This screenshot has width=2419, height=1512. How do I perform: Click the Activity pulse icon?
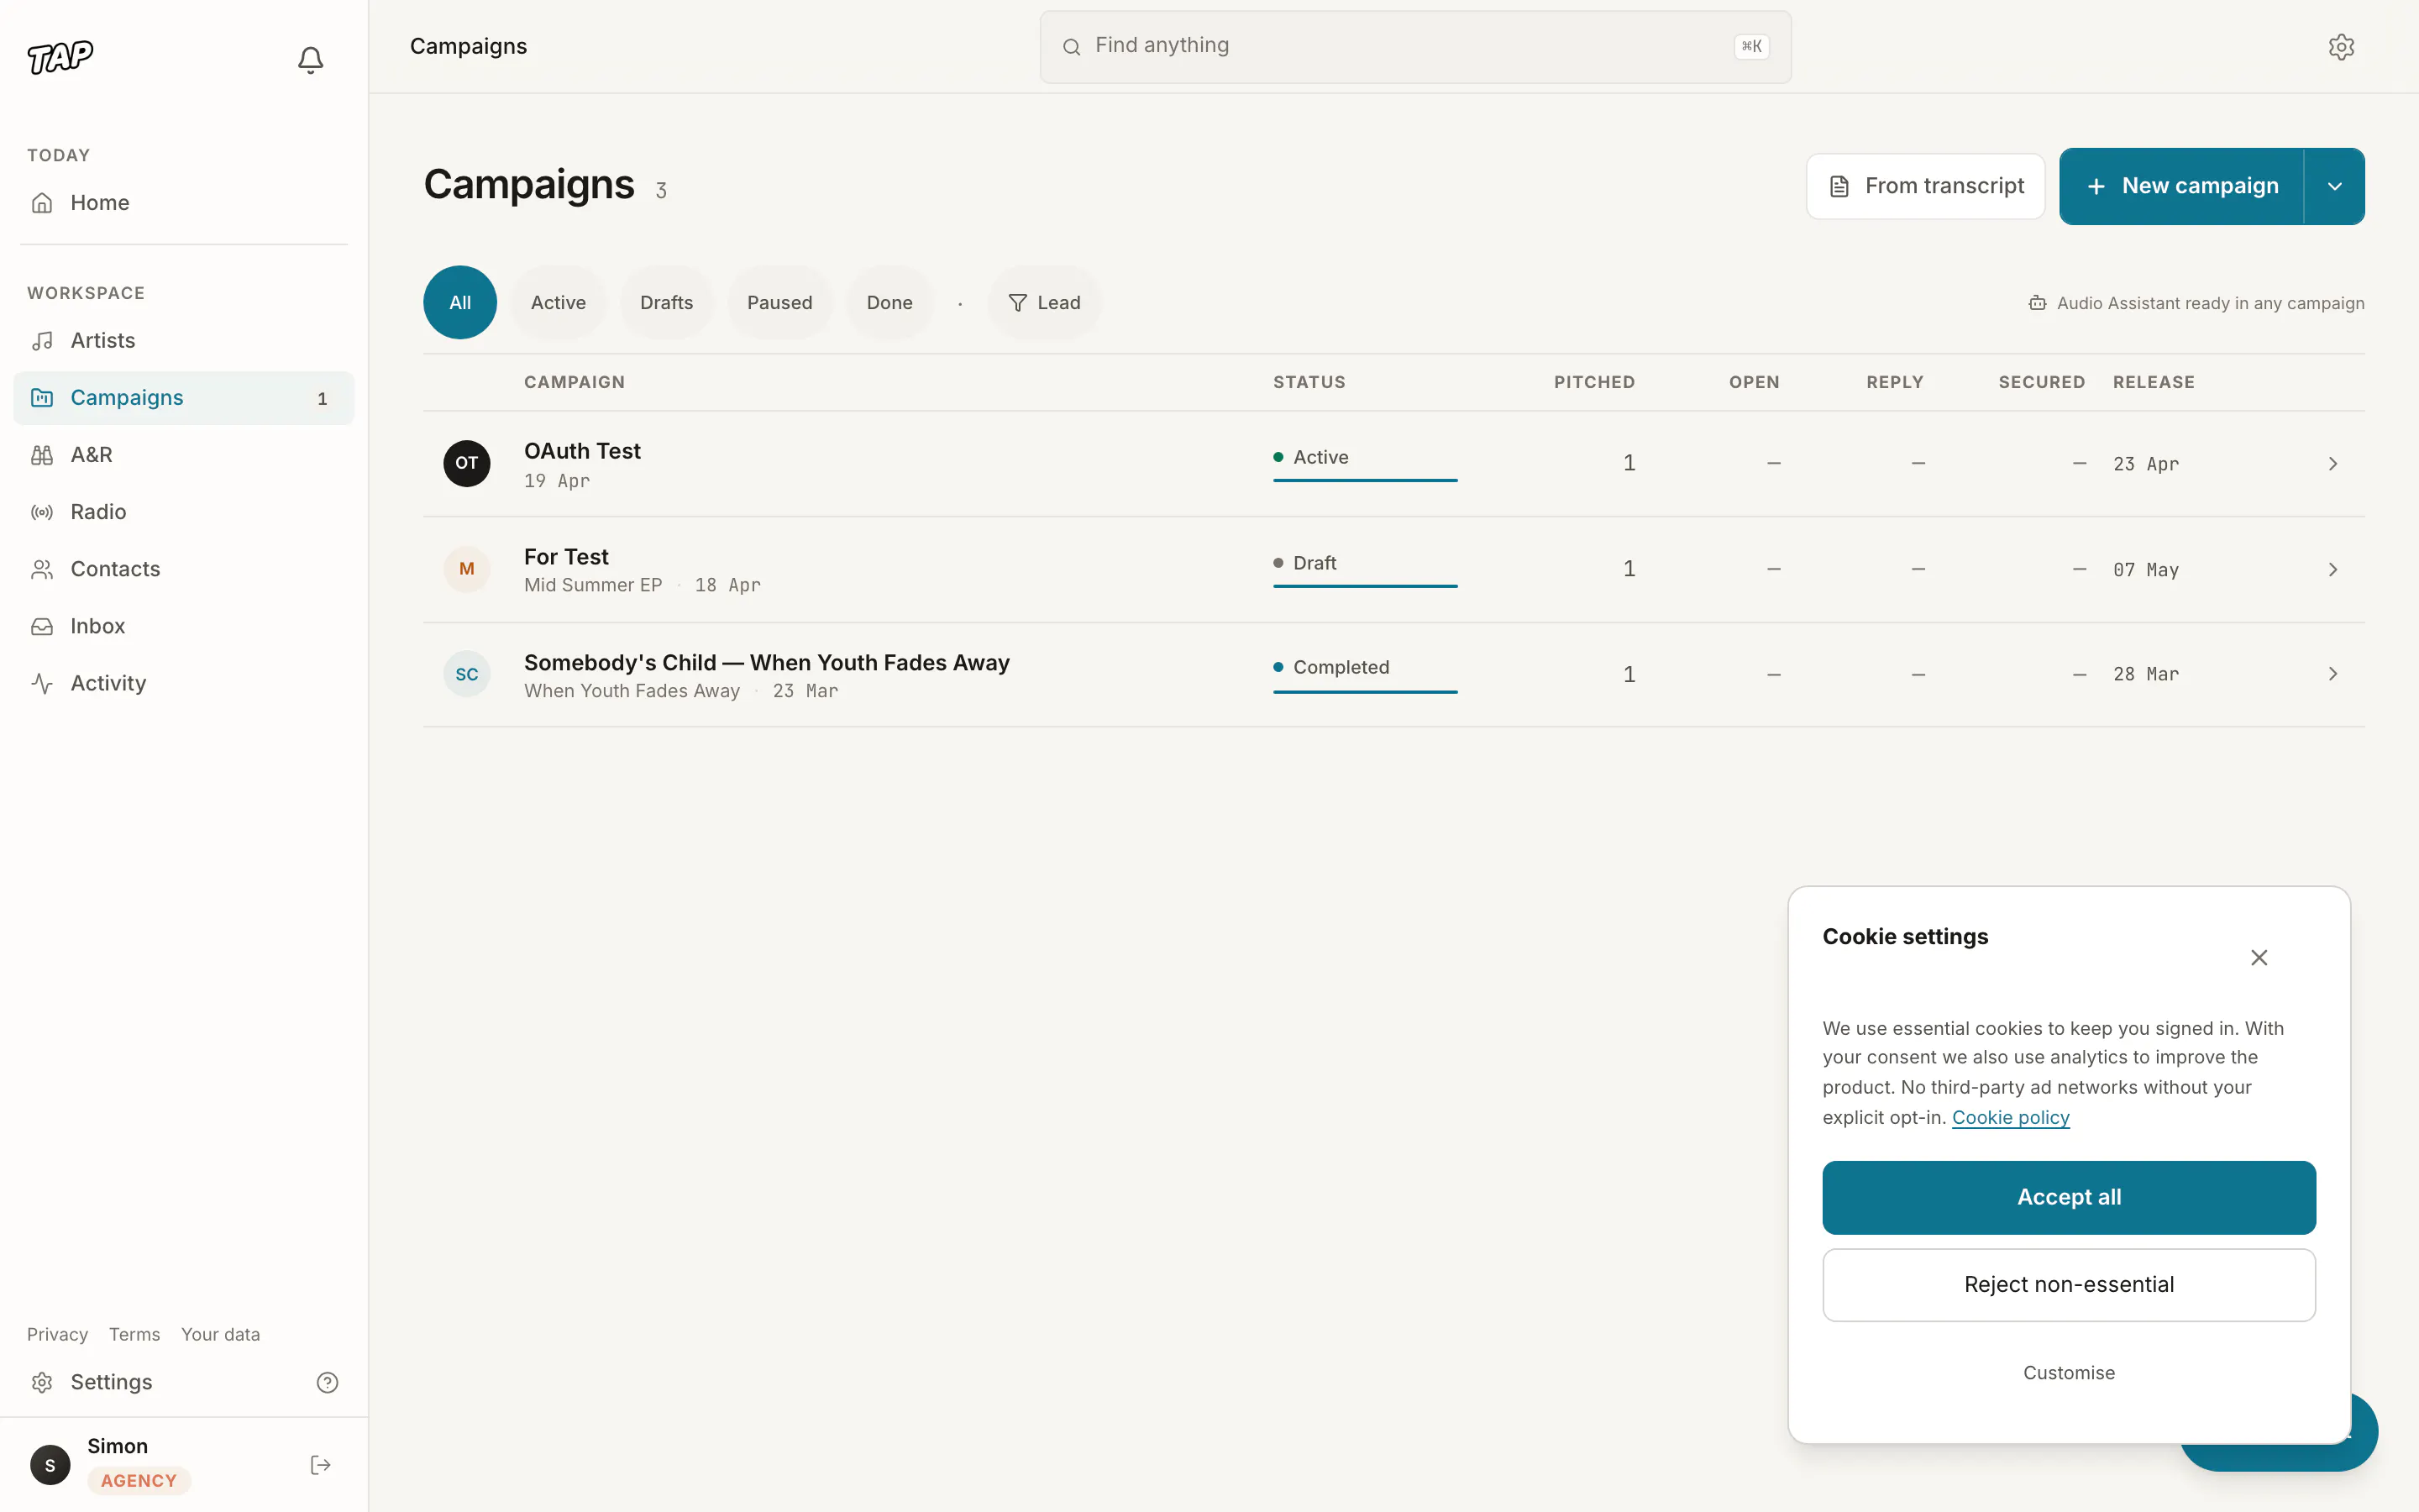click(42, 683)
